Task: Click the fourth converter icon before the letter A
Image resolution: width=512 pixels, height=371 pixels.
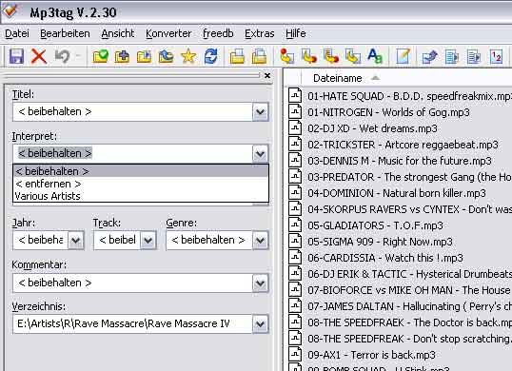Action: [x=353, y=56]
